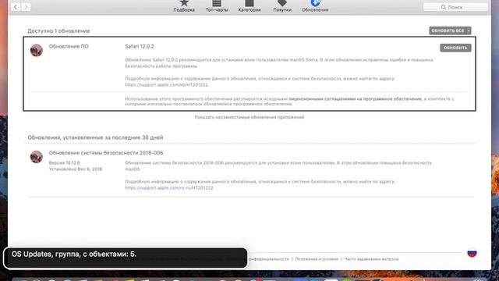This screenshot has width=499, height=281.
Task: Click Обновления, установленные за последние 30 дней heading
Action: [95, 137]
